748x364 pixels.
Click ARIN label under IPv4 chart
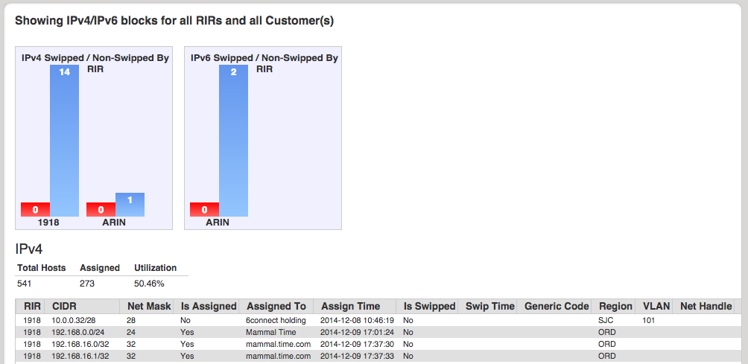tap(114, 223)
